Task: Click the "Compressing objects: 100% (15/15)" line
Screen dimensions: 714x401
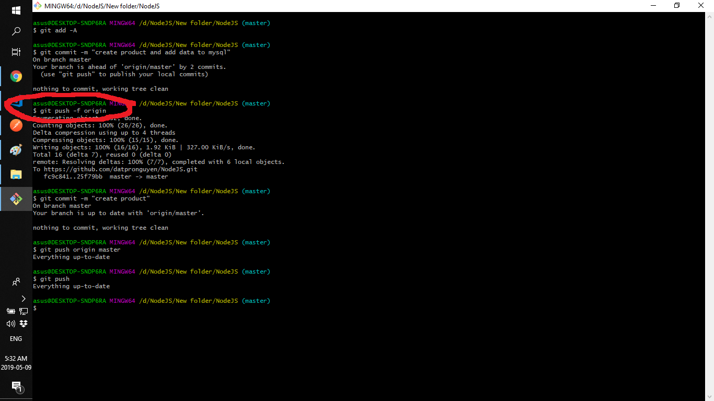Action: [x=106, y=140]
